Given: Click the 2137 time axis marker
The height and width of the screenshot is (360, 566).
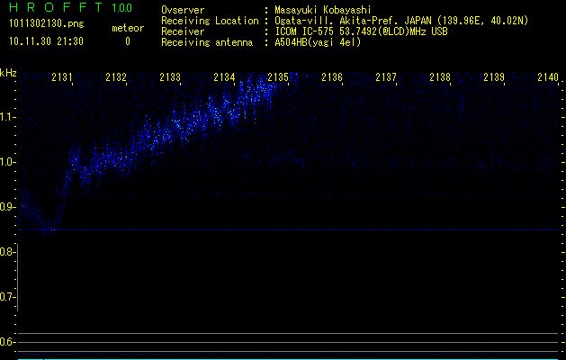Looking at the screenshot, I should [386, 77].
